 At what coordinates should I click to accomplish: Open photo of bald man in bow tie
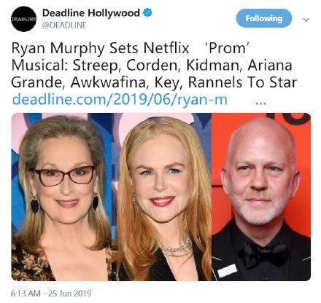coord(261,197)
